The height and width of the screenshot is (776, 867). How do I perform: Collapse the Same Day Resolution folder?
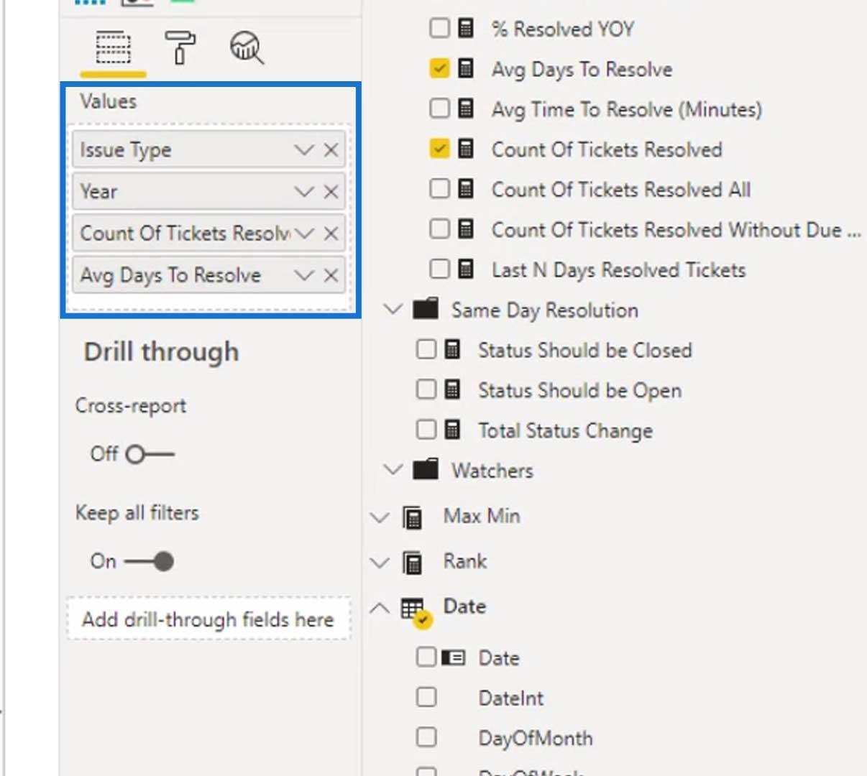click(x=393, y=310)
